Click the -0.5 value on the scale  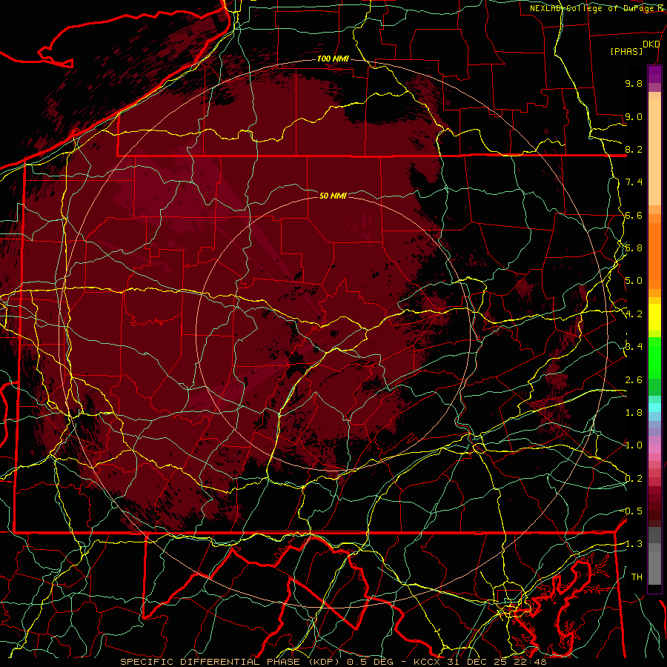632,511
